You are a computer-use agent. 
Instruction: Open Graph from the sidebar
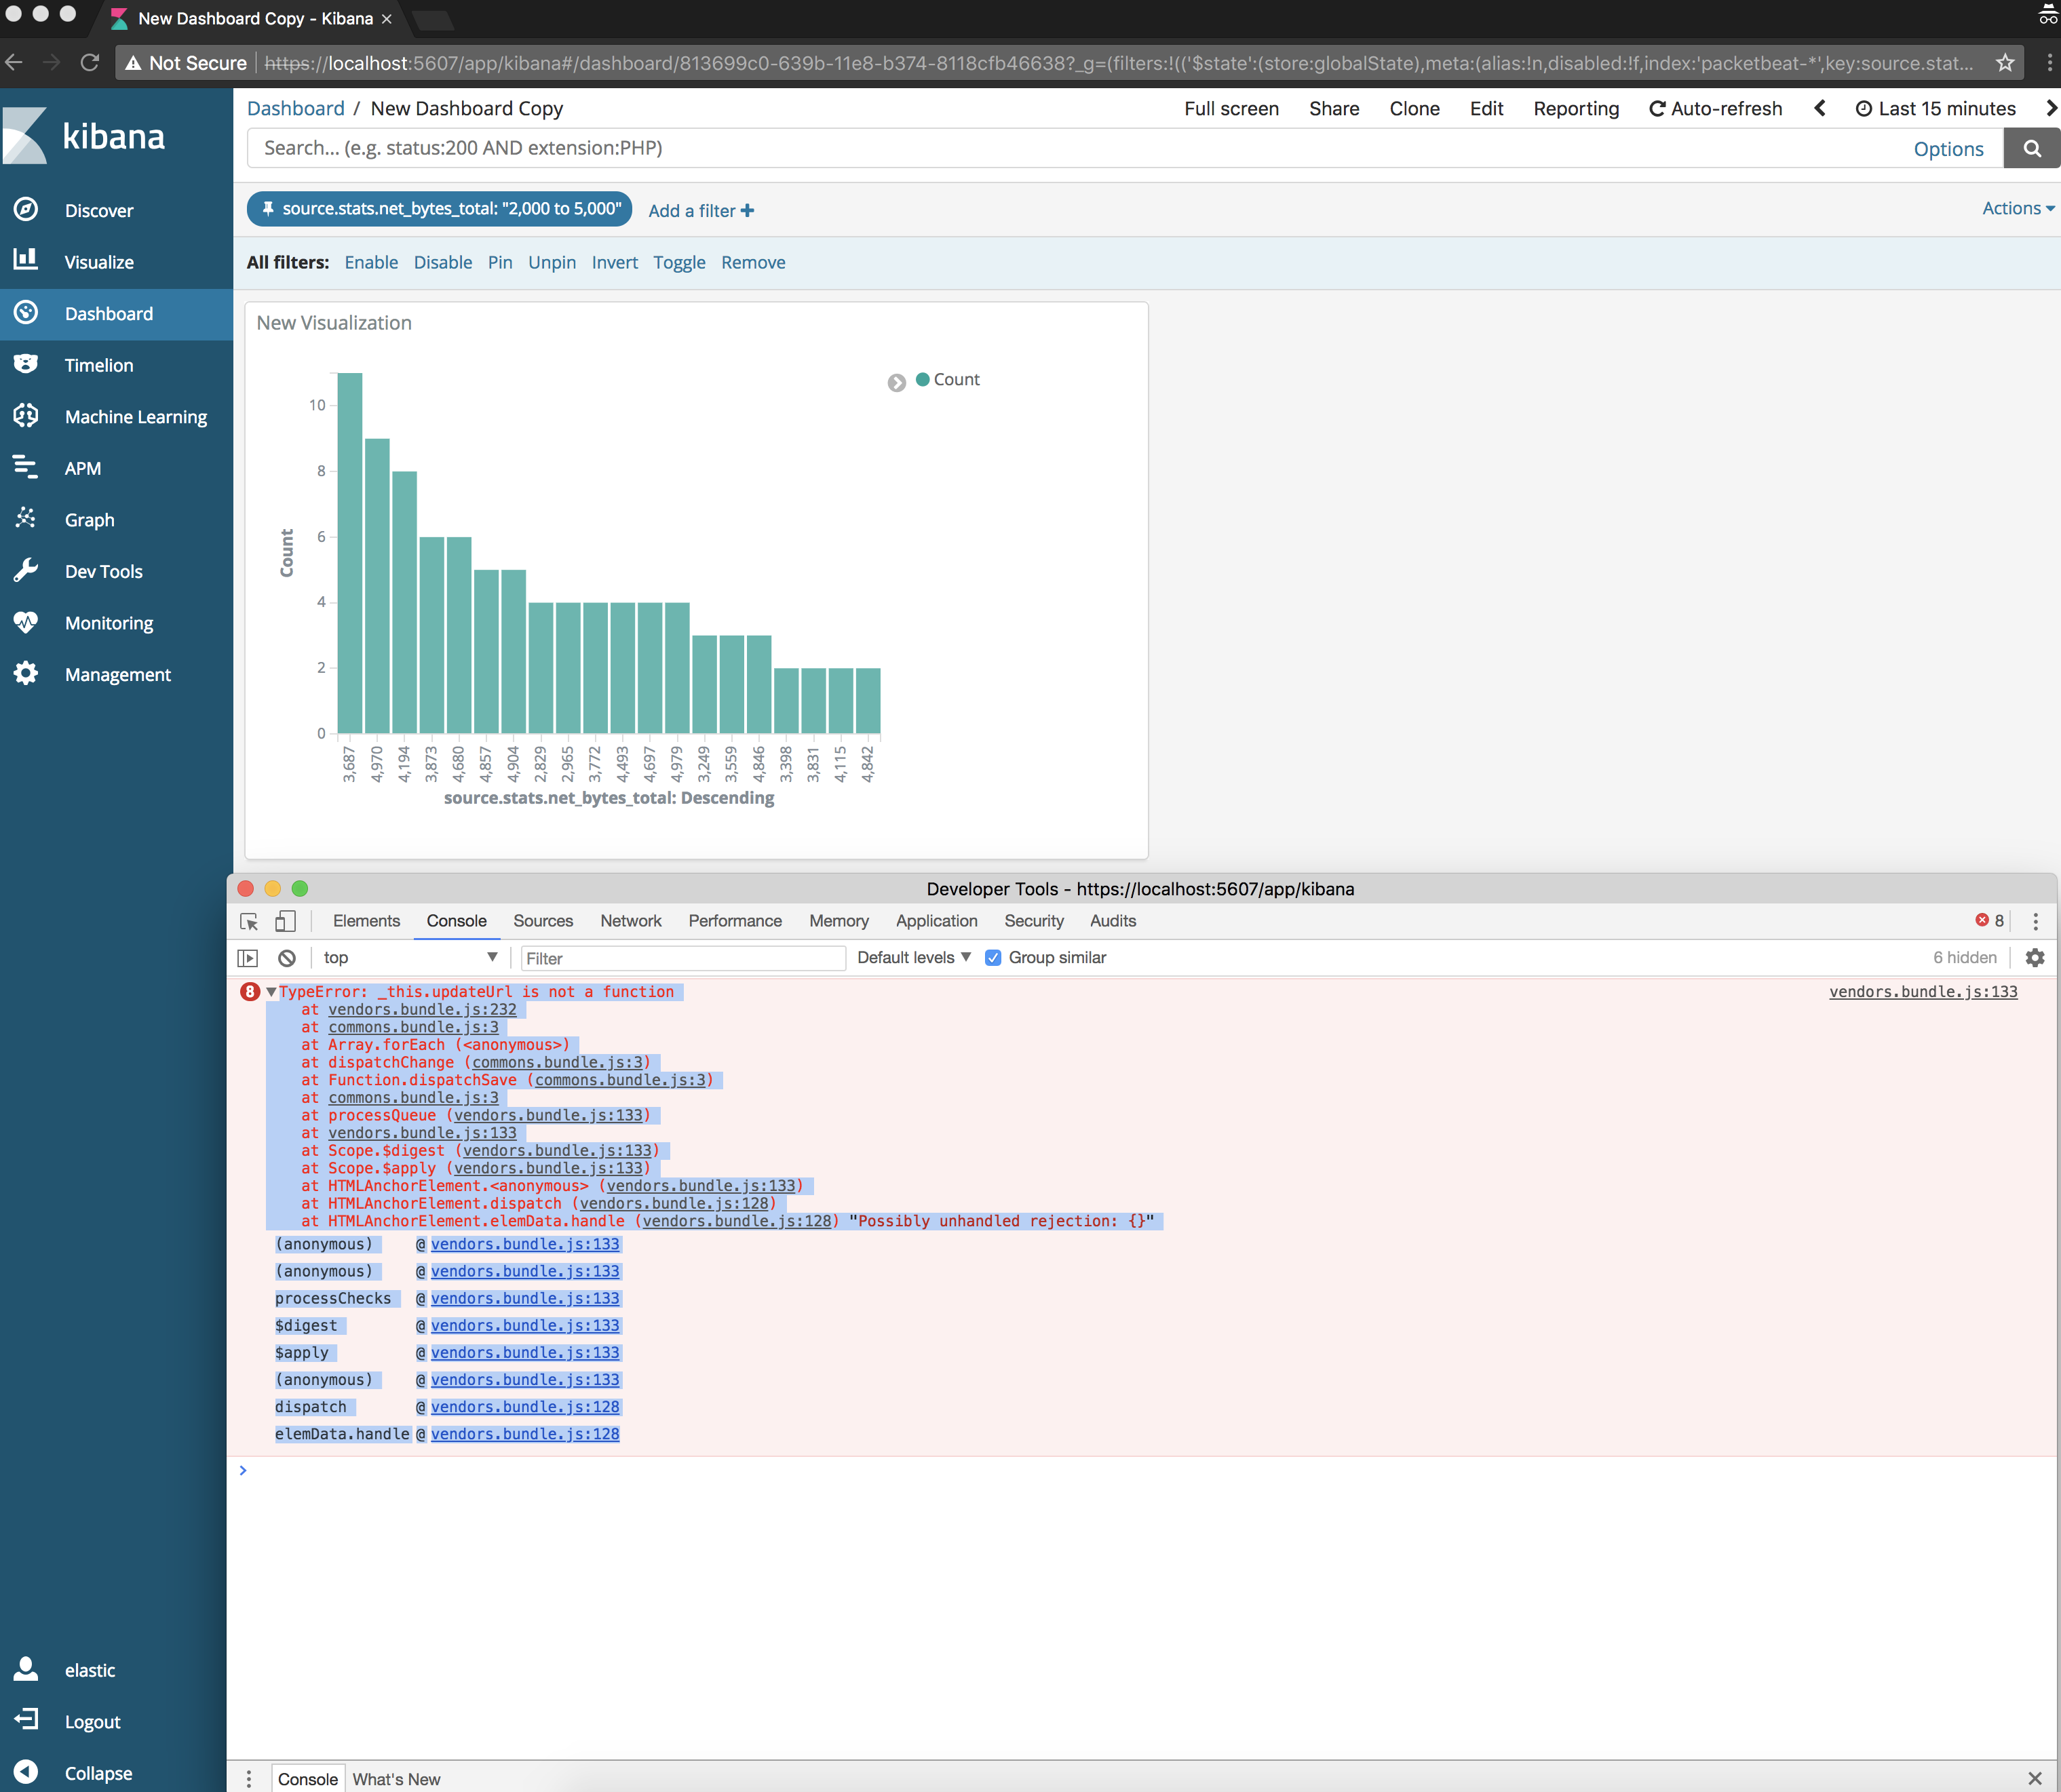[89, 520]
